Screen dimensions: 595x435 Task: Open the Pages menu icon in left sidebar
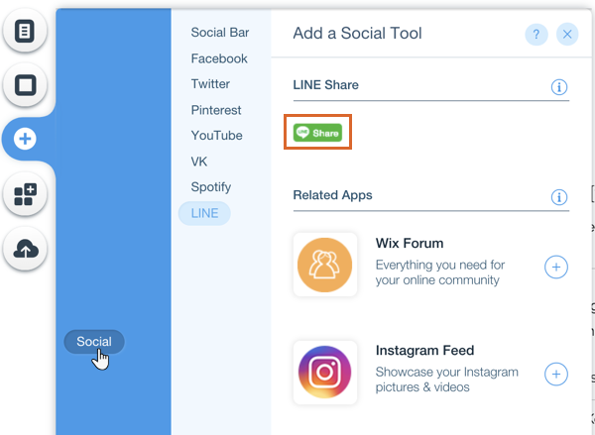(x=25, y=31)
